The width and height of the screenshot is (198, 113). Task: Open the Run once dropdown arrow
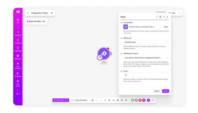click(67, 100)
